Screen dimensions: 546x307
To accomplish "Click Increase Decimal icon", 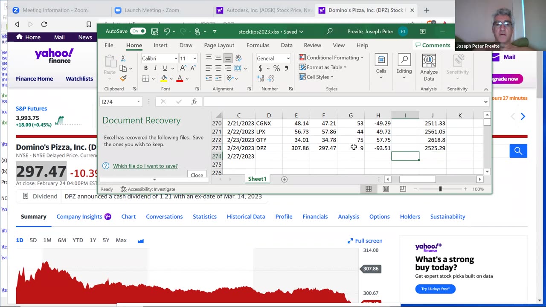I will (261, 78).
